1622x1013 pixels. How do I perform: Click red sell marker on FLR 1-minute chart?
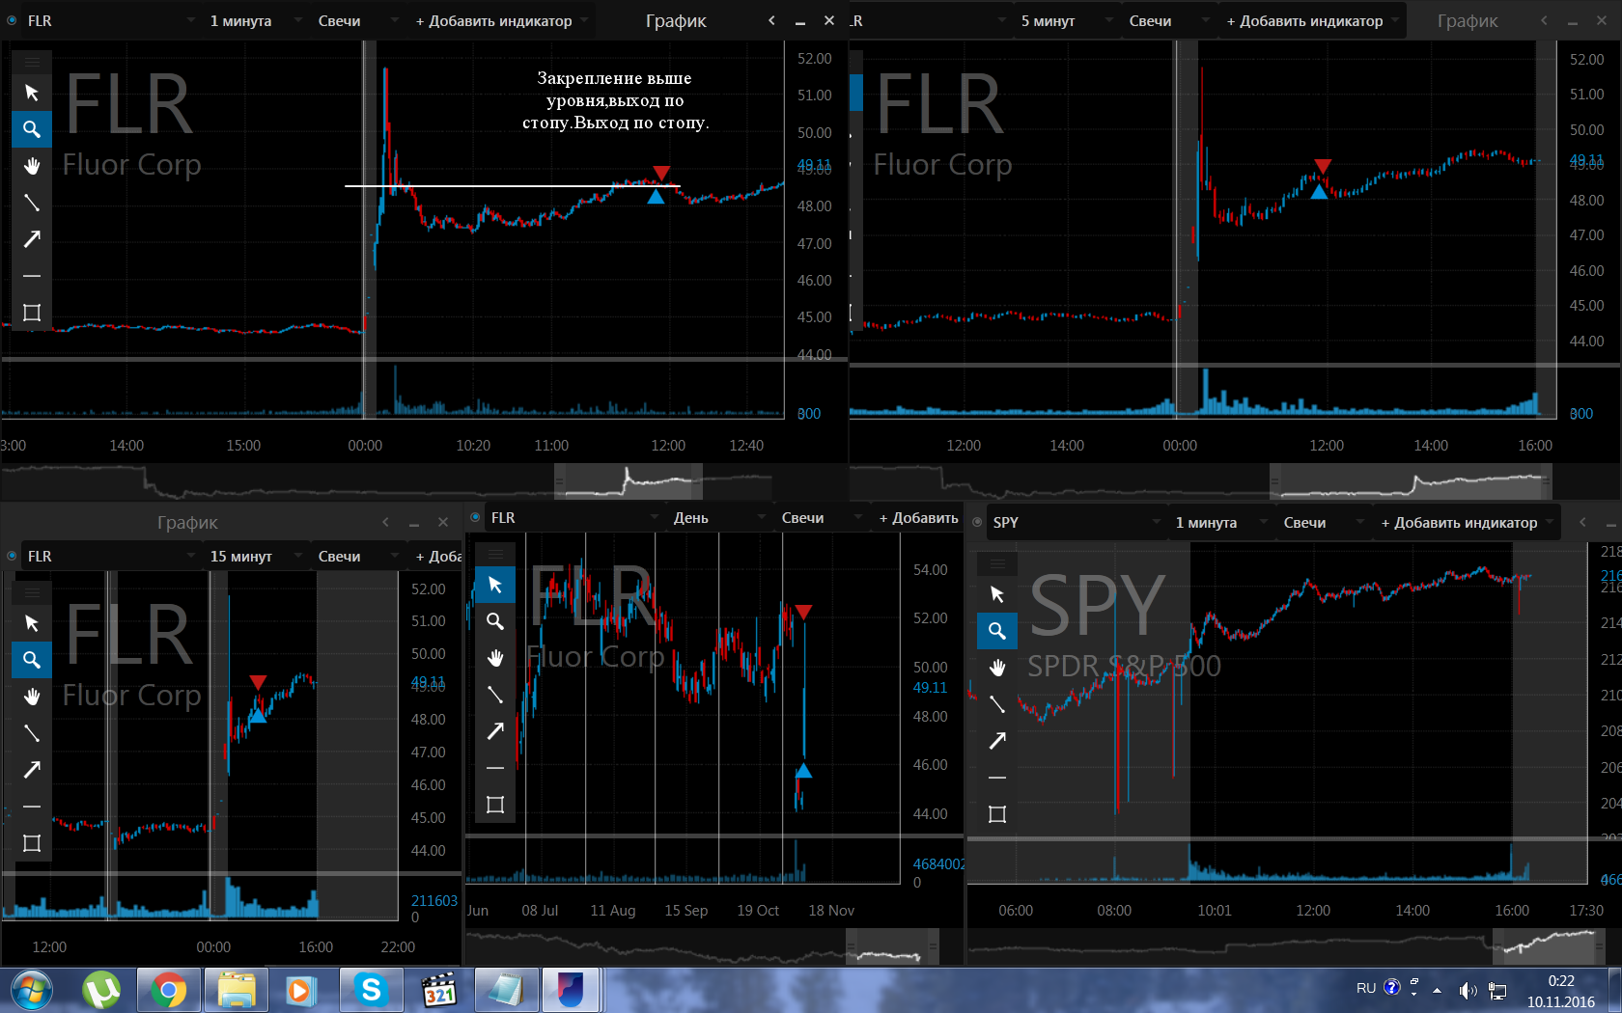[x=661, y=173]
